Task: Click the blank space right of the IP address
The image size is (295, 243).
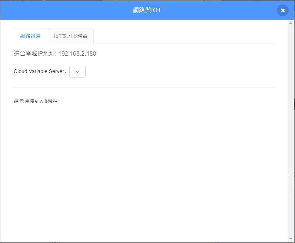Action: [x=185, y=54]
